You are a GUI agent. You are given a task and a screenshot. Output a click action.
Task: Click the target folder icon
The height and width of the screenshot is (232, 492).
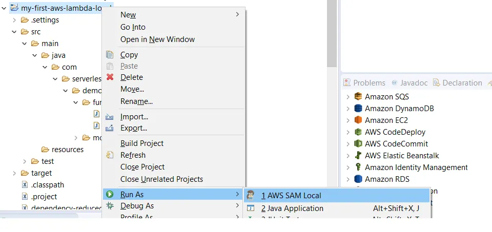(x=25, y=173)
